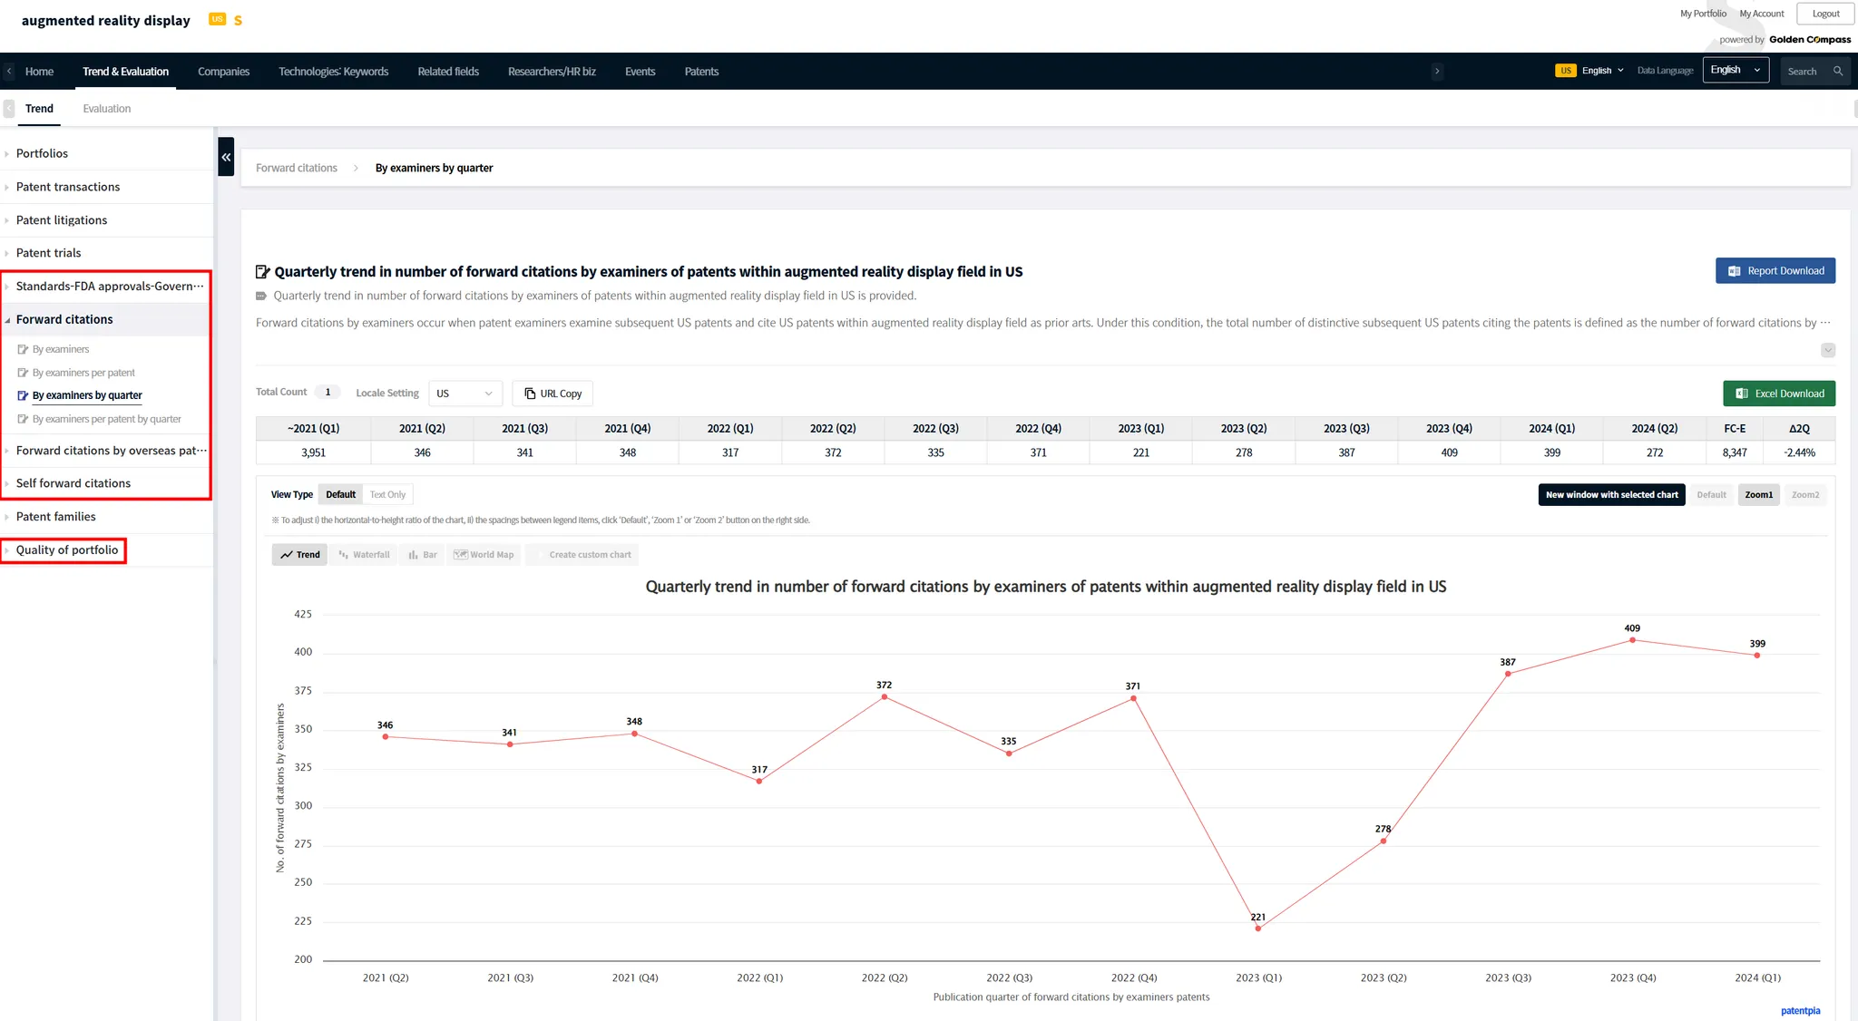
Task: Select Text Only view type
Action: 387,495
